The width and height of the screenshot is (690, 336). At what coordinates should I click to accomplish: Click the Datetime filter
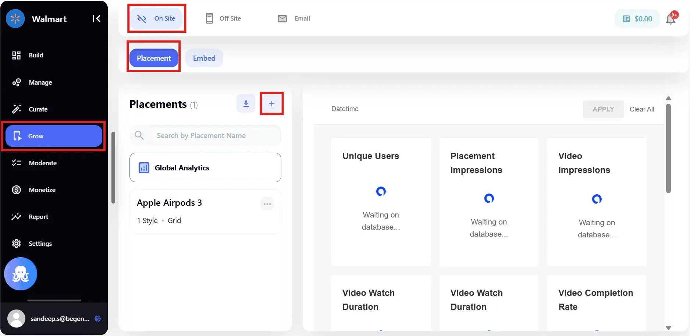click(x=345, y=109)
